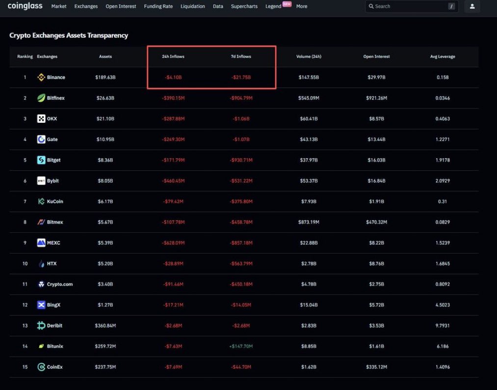Open Deribit exchange name link
The height and width of the screenshot is (390, 497).
coord(54,326)
